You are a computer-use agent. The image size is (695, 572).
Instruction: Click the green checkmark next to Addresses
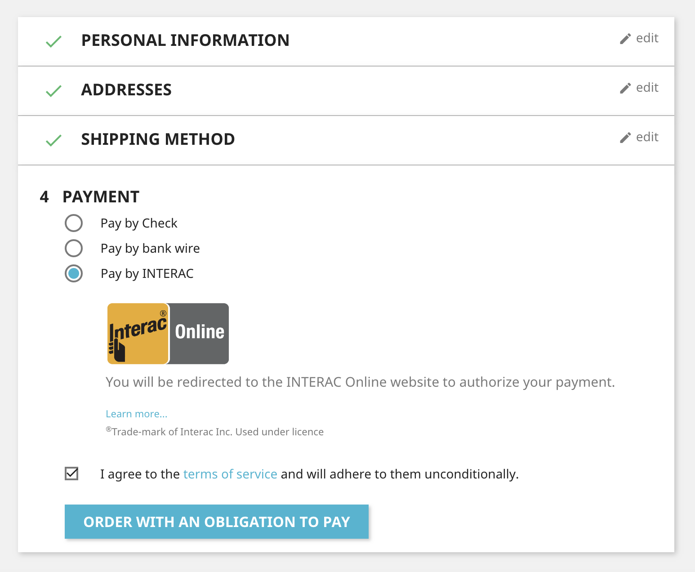click(53, 91)
